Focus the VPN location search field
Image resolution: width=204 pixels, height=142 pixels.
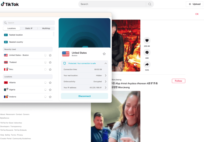(x=29, y=23)
